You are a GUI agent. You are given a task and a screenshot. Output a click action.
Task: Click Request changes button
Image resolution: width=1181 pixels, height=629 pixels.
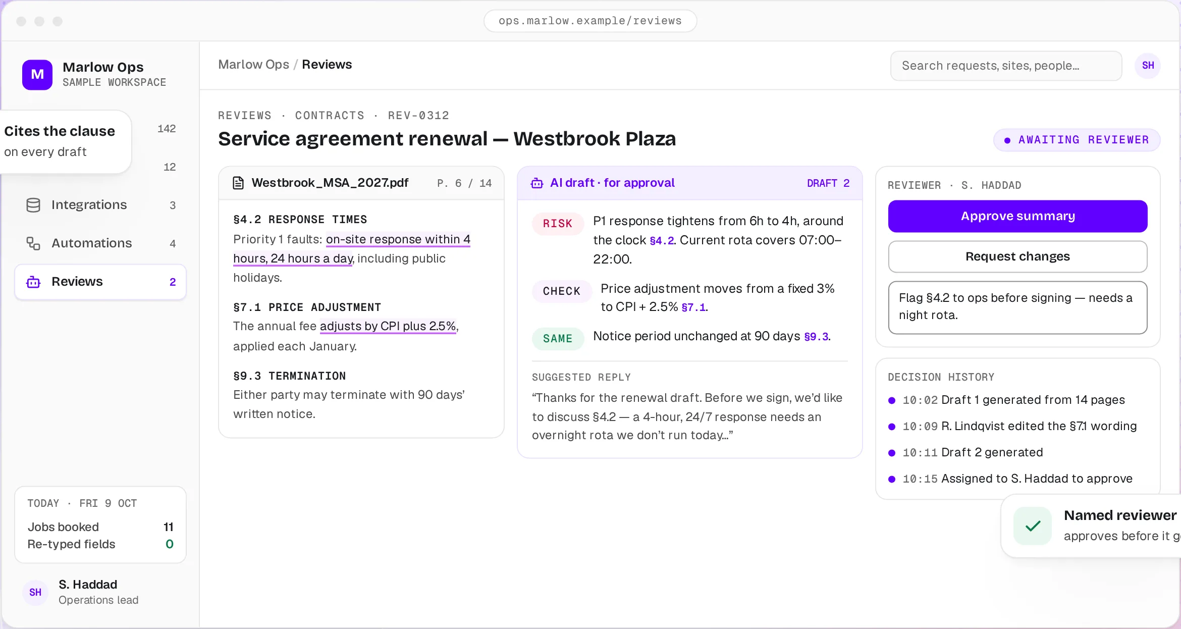pos(1017,256)
